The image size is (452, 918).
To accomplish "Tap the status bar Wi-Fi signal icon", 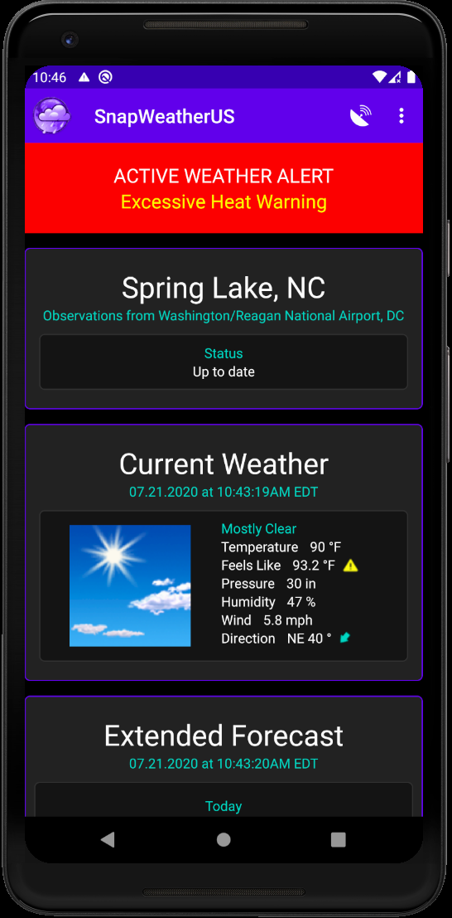I will [379, 77].
